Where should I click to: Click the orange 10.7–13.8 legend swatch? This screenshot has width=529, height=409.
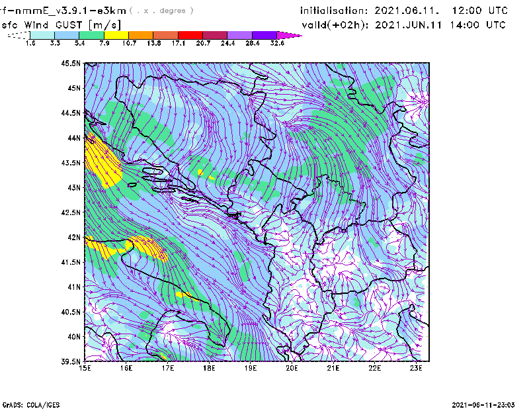141,35
